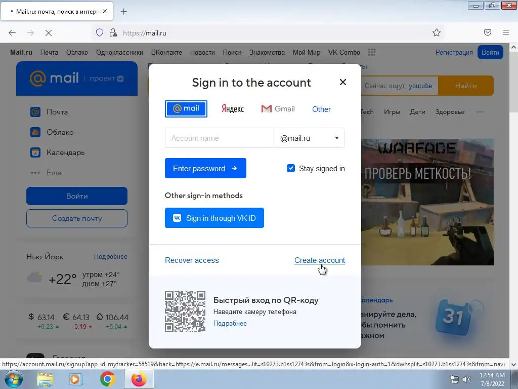Image resolution: width=518 pixels, height=389 pixels.
Task: Open Почта in the top navigation
Action: tap(49, 52)
